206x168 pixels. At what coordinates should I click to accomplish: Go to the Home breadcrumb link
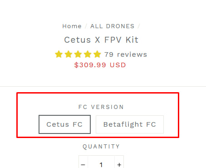(x=72, y=26)
